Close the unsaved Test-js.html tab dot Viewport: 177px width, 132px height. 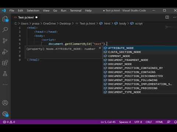pyautogui.click(x=37, y=17)
